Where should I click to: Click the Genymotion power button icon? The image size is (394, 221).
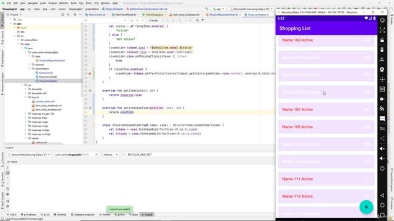382,168
